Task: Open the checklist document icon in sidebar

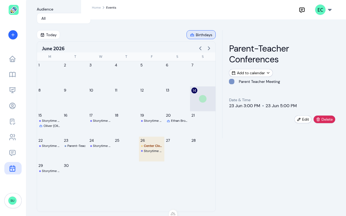Action: pos(12,122)
